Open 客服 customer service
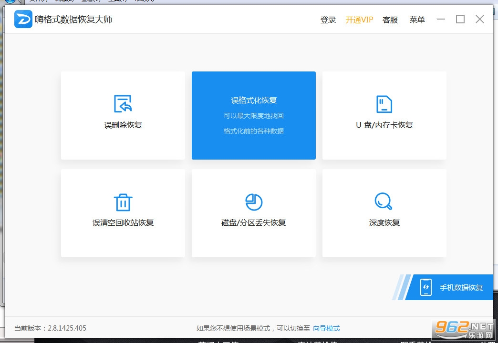 pyautogui.click(x=390, y=20)
